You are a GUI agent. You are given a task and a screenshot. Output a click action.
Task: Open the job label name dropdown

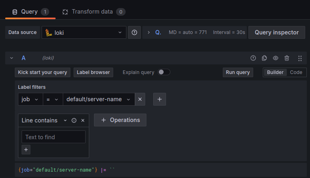click(30, 99)
